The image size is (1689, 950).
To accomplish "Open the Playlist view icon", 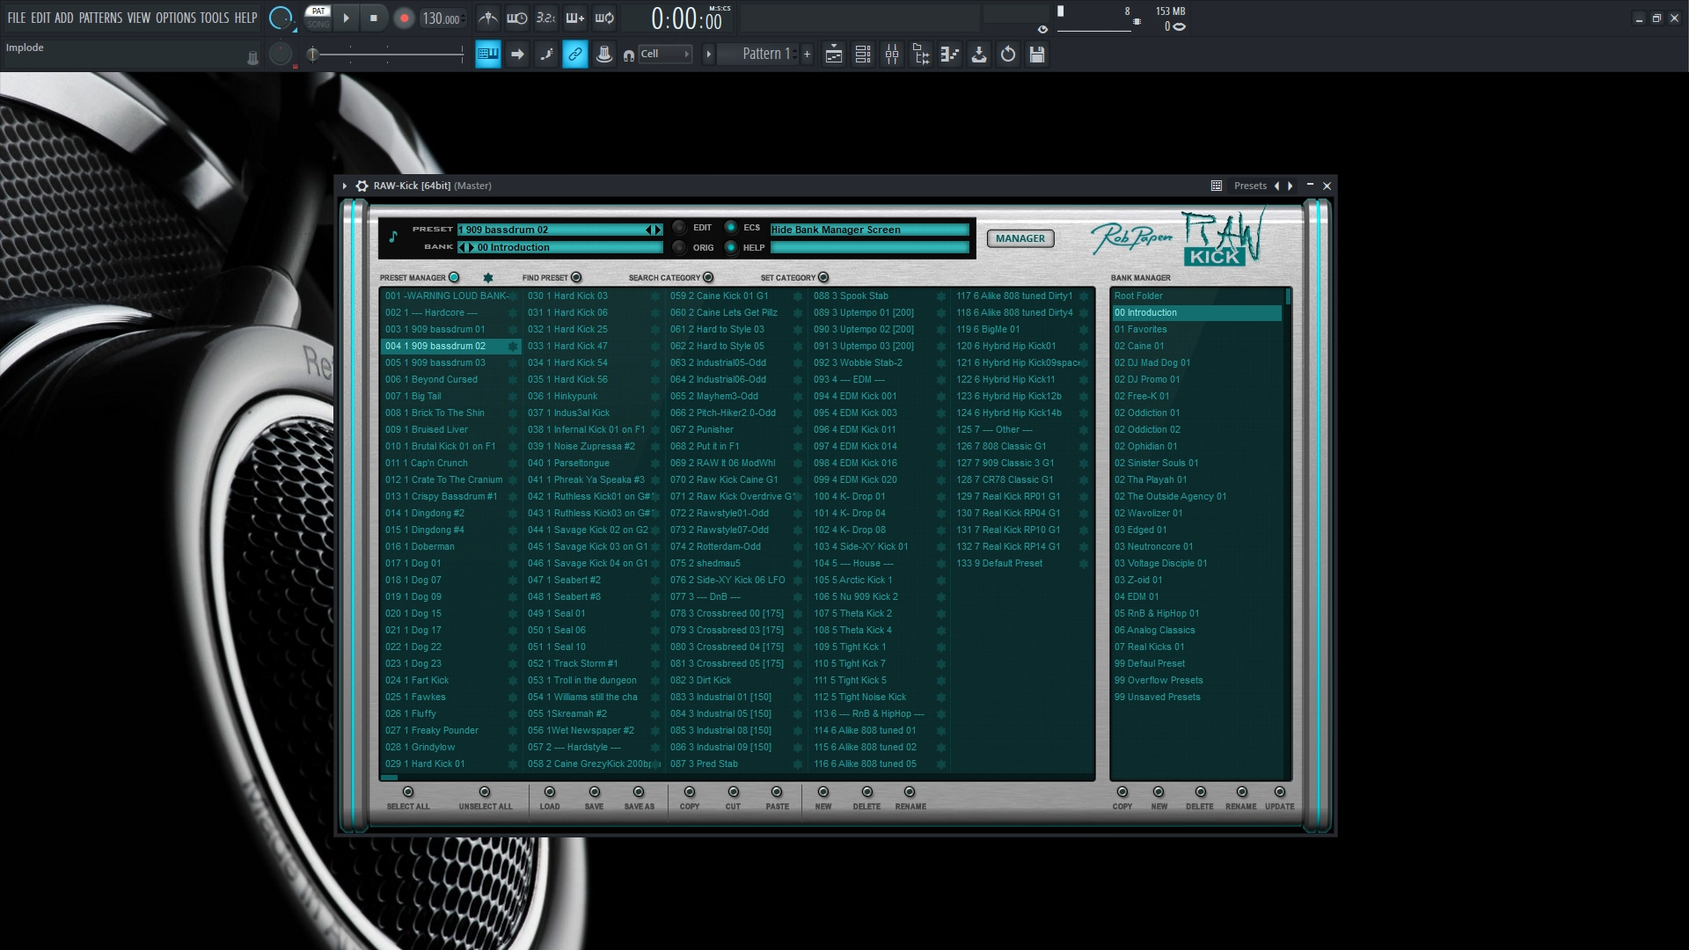I will click(834, 55).
